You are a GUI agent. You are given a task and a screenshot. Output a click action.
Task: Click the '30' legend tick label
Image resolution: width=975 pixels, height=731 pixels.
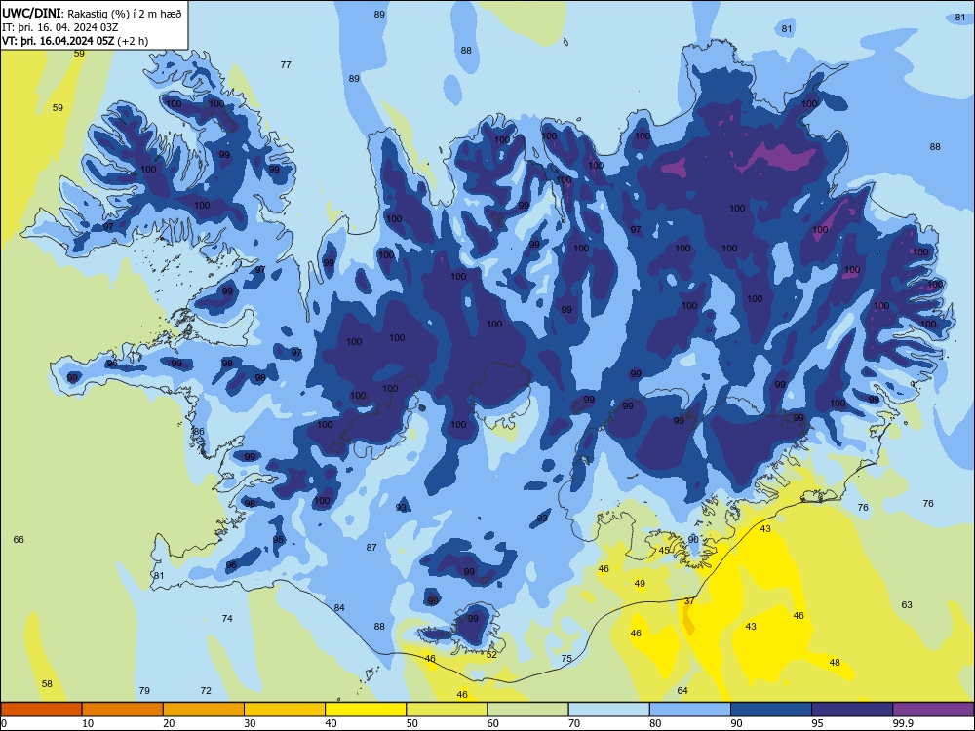250,723
